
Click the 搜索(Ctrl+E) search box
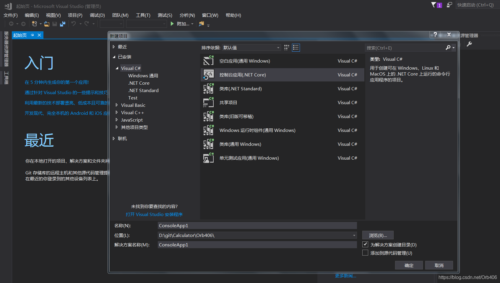405,48
